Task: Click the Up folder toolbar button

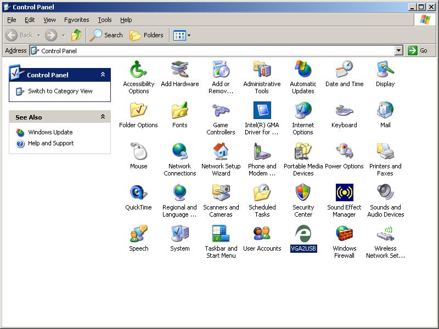Action: (x=76, y=35)
